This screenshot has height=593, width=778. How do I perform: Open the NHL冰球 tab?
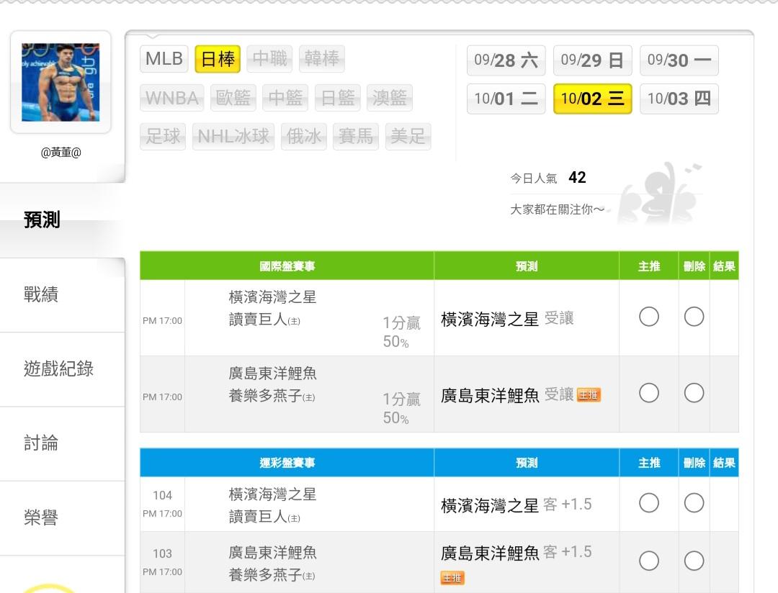click(233, 136)
